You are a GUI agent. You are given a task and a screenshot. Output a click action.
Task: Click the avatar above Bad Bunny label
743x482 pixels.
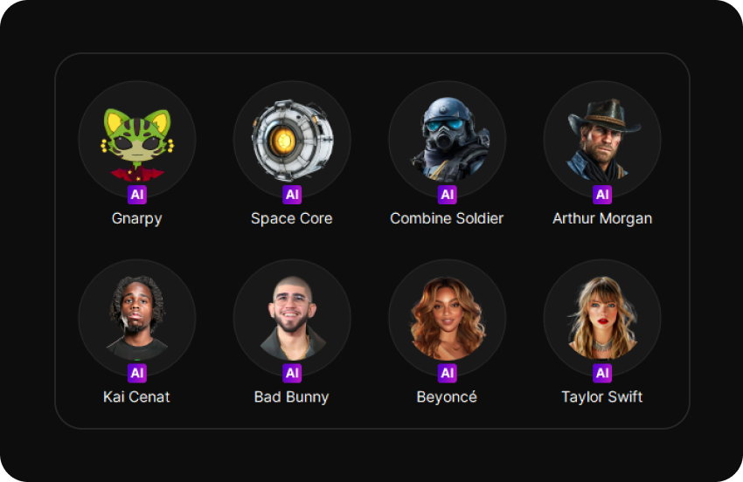pyautogui.click(x=292, y=318)
